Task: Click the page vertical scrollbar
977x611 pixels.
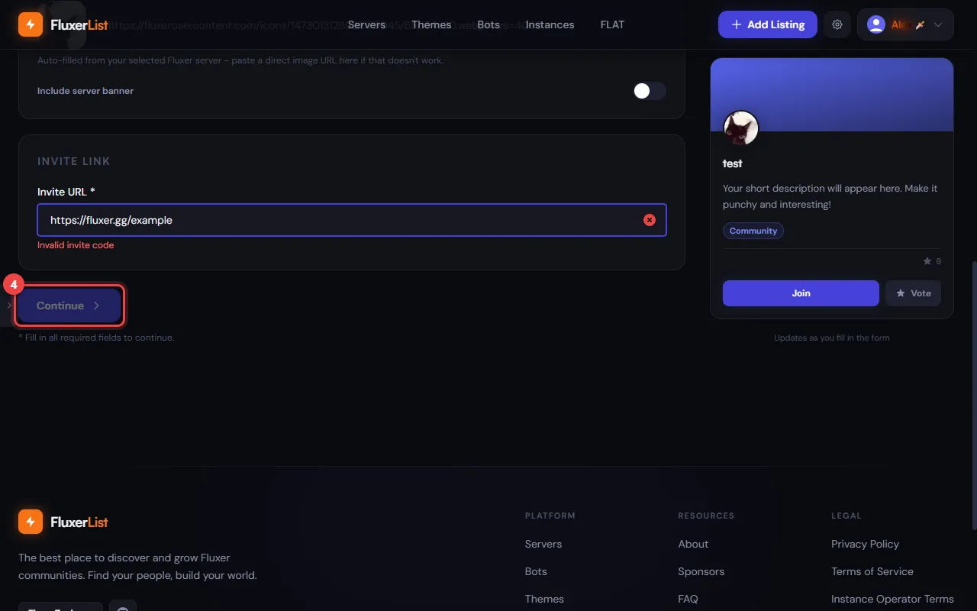Action: 973,396
